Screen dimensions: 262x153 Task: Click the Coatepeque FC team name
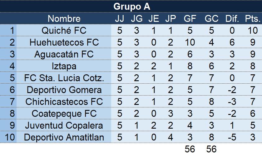(64, 114)
